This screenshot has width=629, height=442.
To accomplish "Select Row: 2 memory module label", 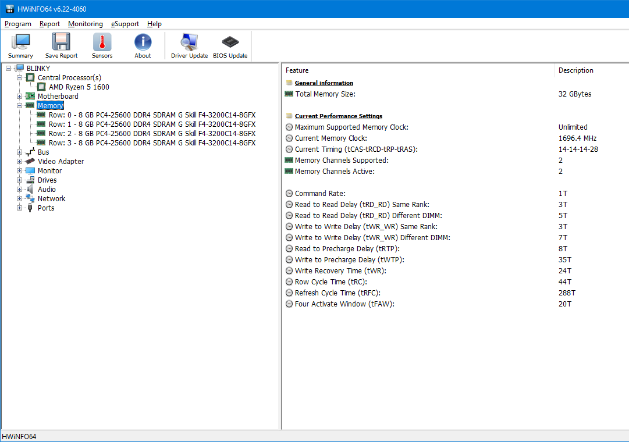I will tap(152, 134).
